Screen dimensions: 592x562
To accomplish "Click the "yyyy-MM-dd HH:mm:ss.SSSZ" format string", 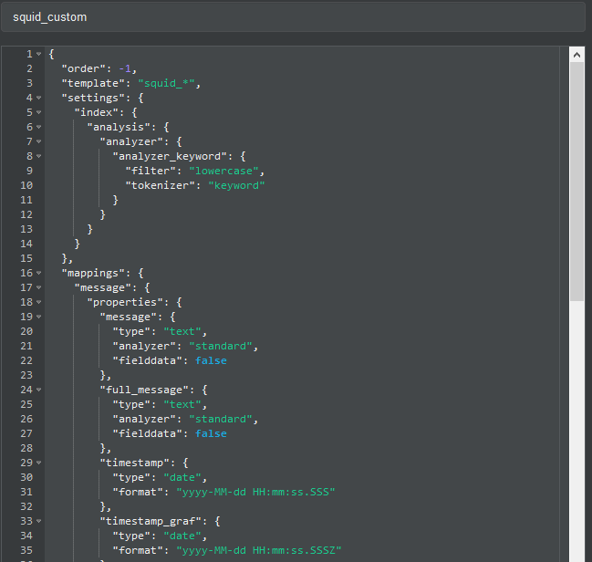I will 259,550.
